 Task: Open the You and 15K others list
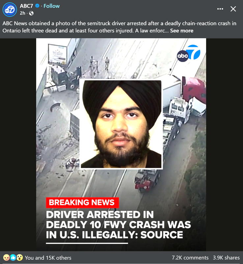tap(48, 258)
